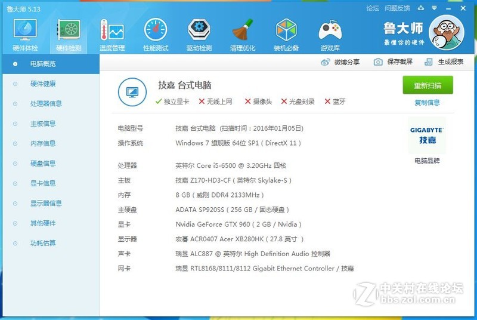Click the 微博分享 Weibo share button
The height and width of the screenshot is (320, 477).
340,62
